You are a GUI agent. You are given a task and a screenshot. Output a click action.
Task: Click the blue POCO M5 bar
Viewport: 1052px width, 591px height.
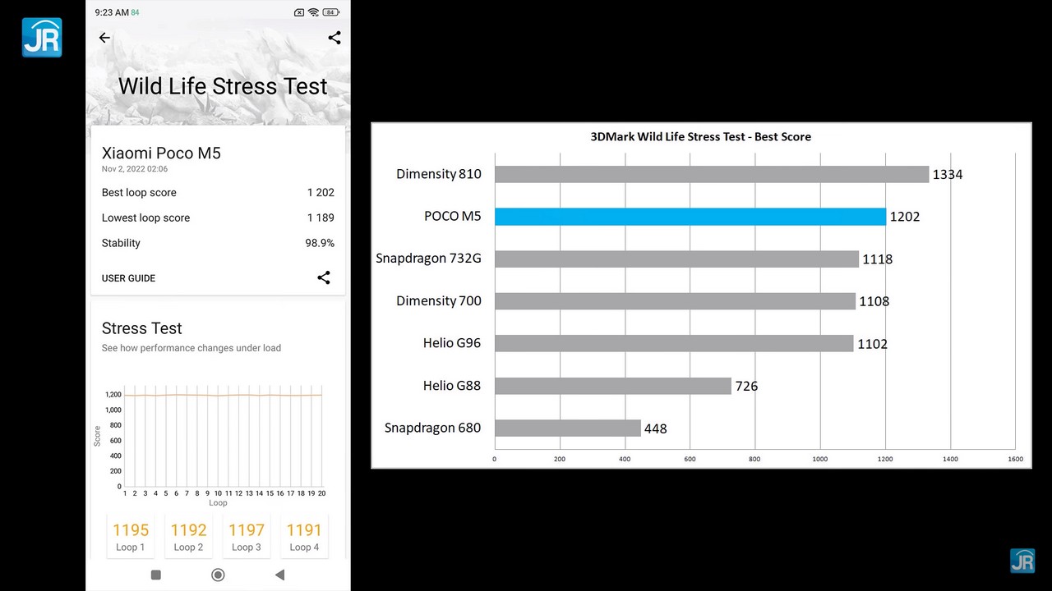click(x=690, y=217)
